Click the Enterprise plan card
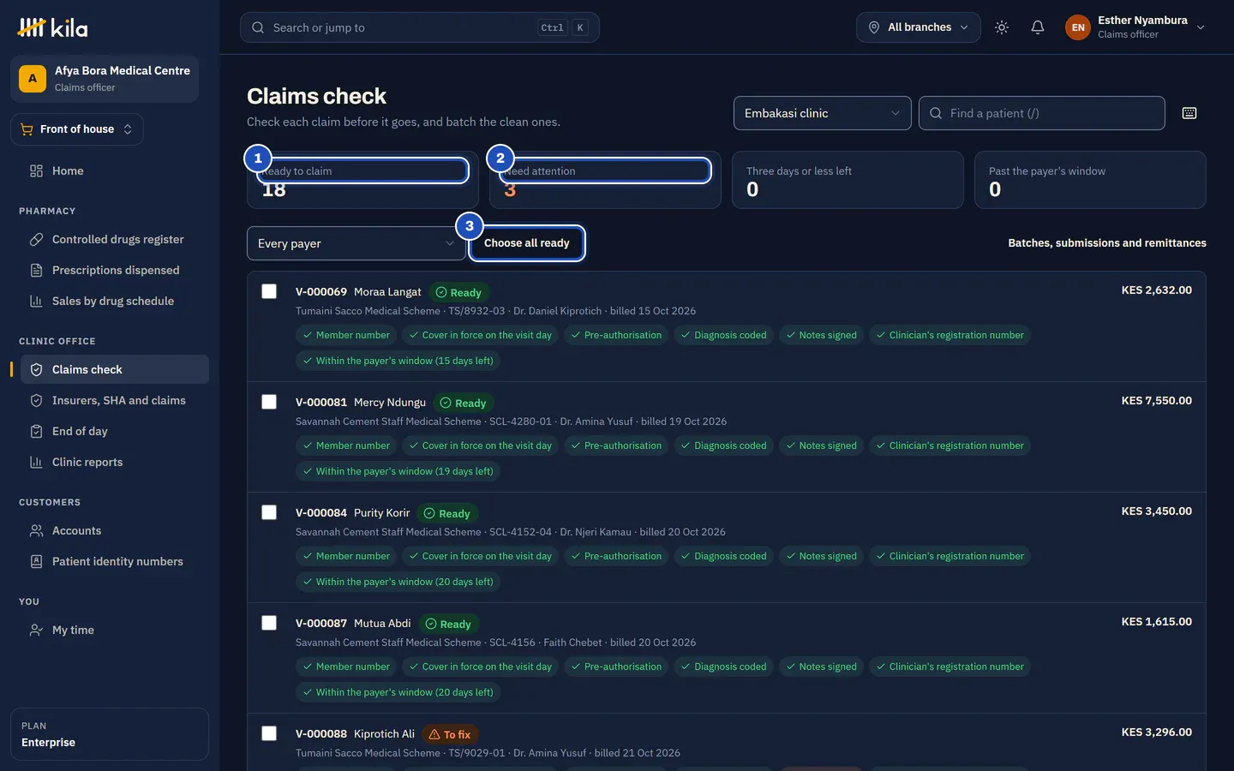 [110, 734]
